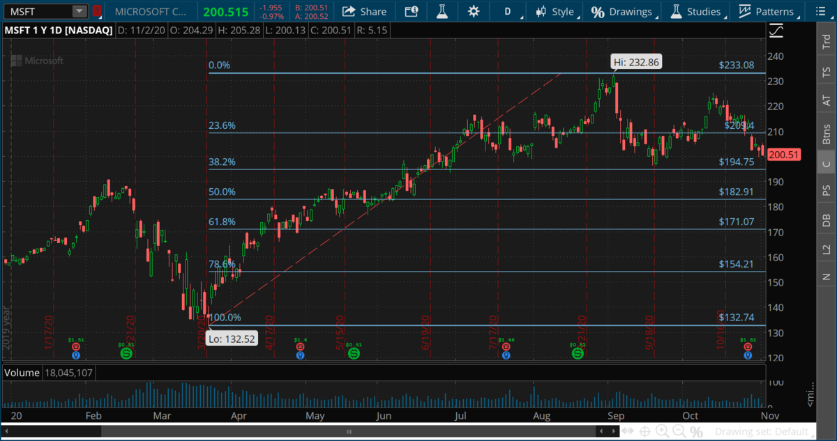Switch to the TS sidebar tab

pyautogui.click(x=827, y=72)
